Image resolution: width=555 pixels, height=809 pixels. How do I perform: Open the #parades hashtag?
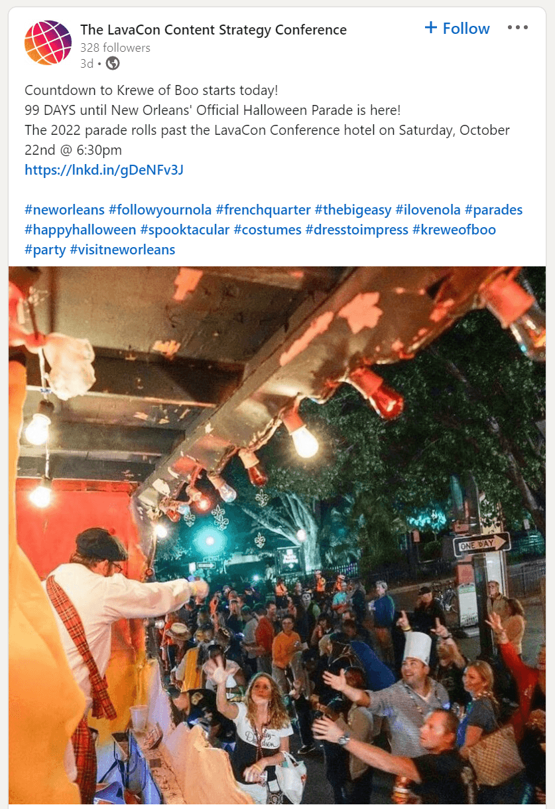(493, 210)
